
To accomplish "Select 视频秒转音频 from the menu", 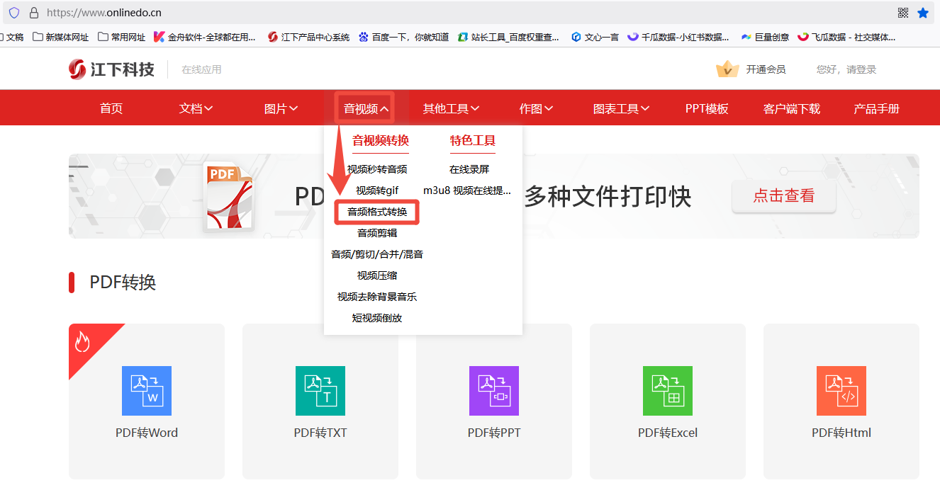I will pyautogui.click(x=377, y=169).
